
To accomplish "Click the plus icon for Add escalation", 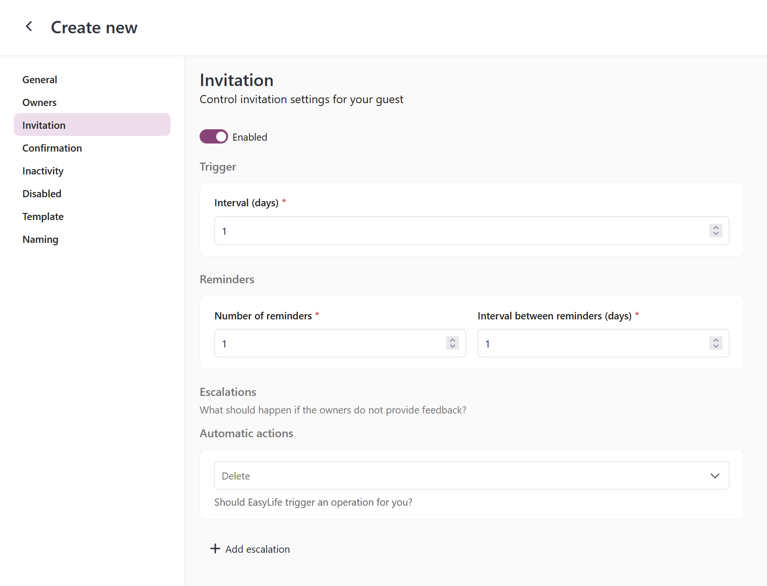I will point(215,548).
